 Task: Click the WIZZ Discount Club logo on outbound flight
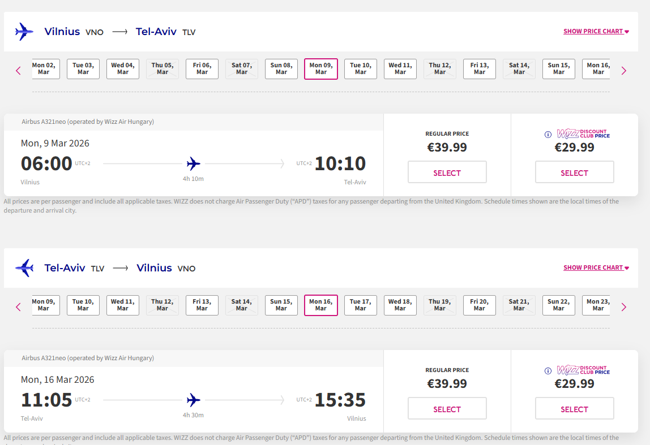[x=583, y=134]
